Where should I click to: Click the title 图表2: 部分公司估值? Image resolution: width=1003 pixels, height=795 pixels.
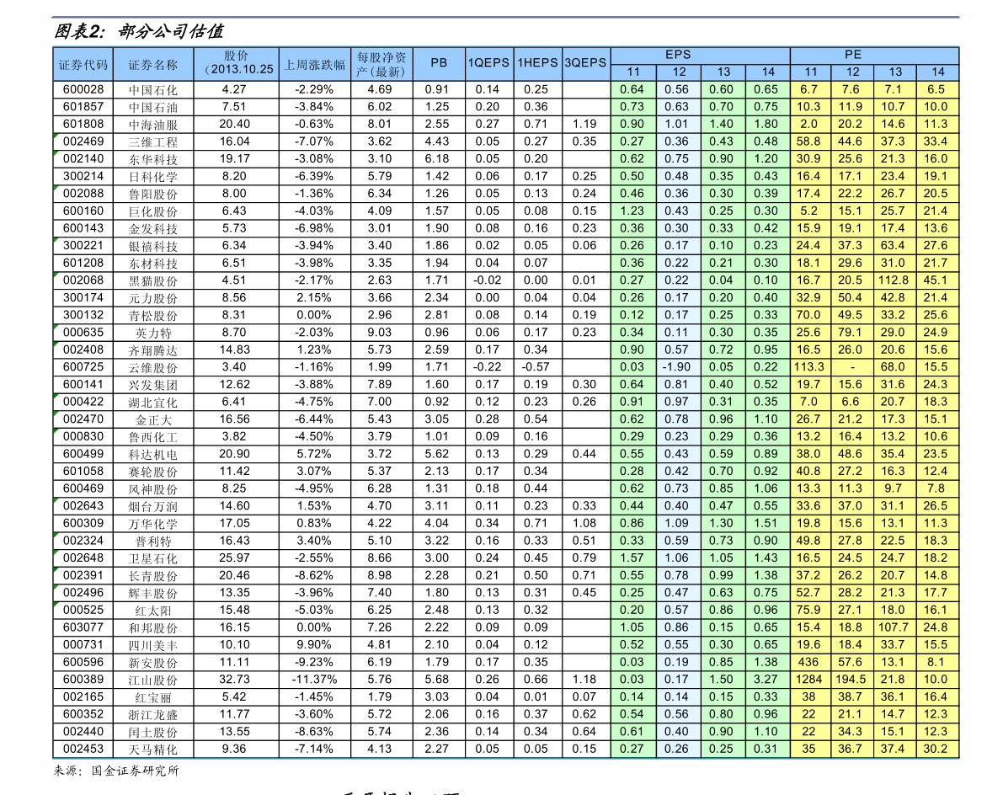(x=139, y=31)
